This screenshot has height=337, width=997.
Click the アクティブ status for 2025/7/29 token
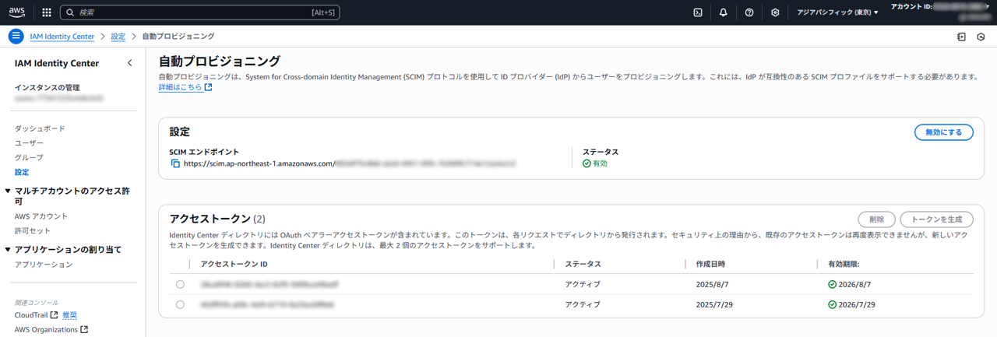click(583, 304)
